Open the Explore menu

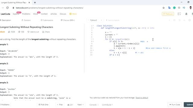pyautogui.click(x=16, y=14)
